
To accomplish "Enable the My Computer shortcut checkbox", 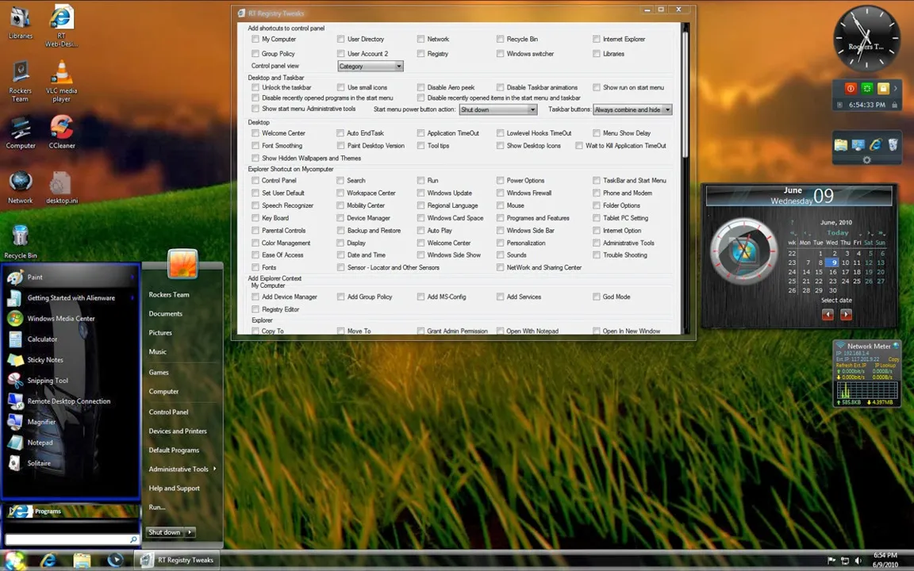I will point(255,39).
